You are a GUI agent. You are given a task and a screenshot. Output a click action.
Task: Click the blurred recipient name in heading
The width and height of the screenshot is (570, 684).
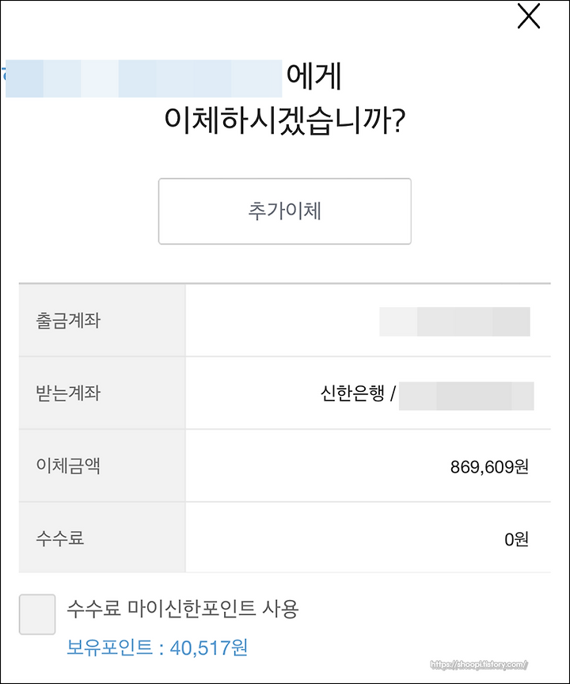coord(143,78)
